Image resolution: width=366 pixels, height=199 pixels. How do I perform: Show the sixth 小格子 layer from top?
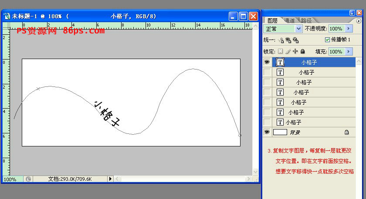coord(267,112)
